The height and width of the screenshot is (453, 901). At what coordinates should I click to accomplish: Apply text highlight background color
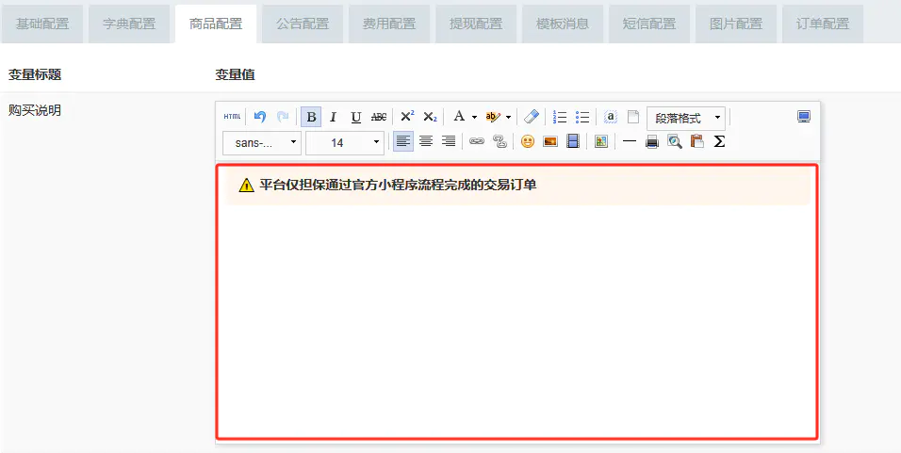tap(492, 117)
